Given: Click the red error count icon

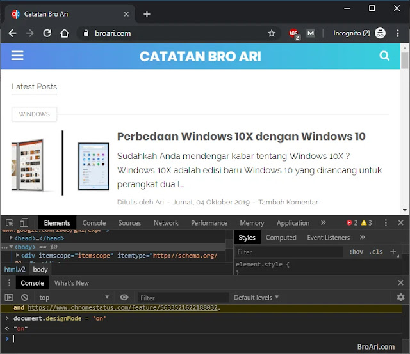Looking at the screenshot, I should (x=349, y=222).
